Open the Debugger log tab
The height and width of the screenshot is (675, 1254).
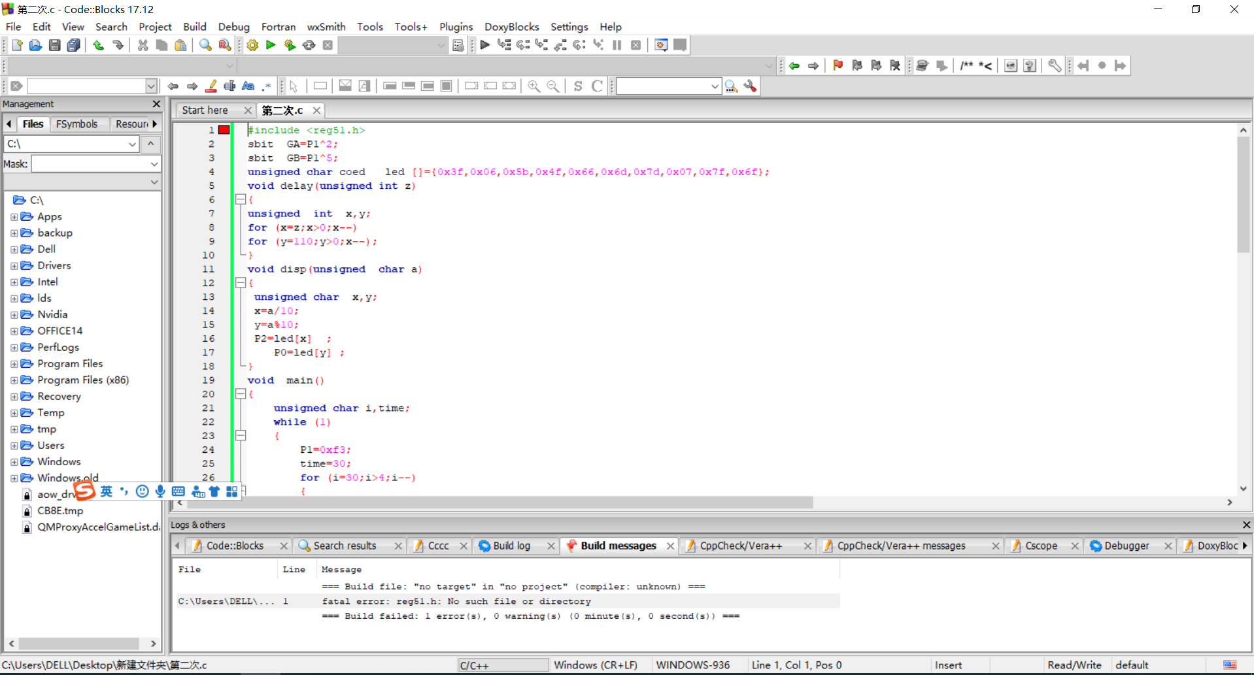coord(1127,546)
